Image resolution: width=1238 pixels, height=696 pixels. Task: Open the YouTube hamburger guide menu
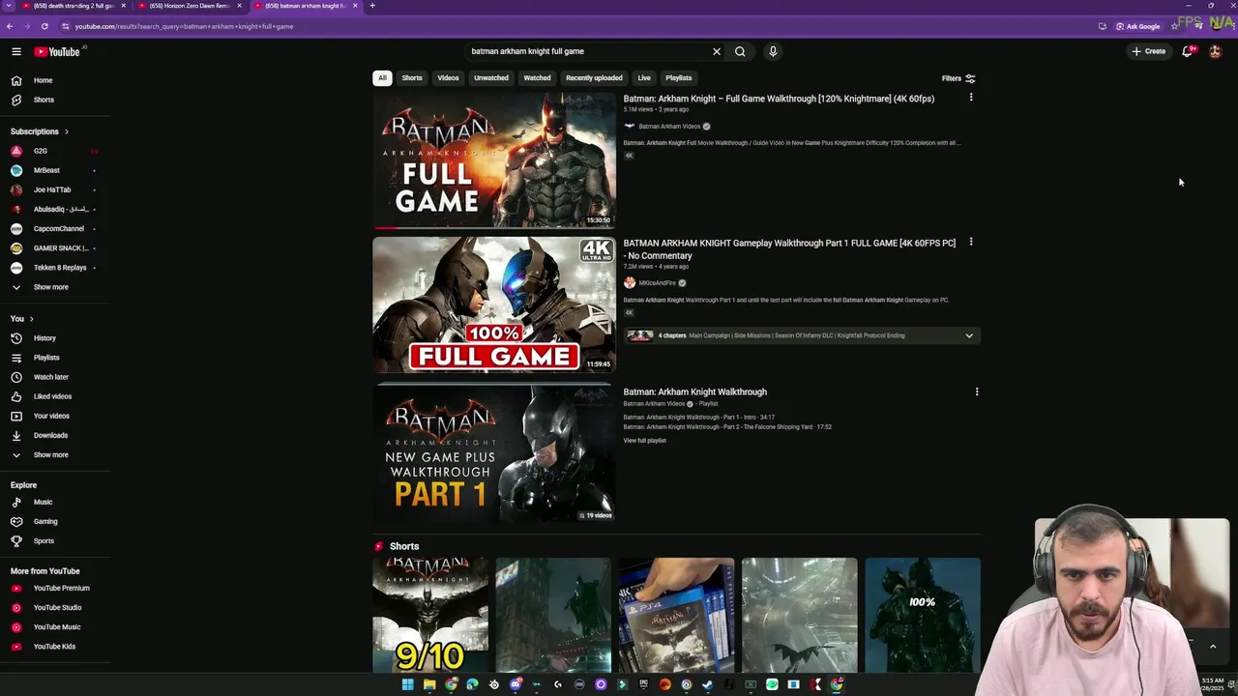(16, 51)
